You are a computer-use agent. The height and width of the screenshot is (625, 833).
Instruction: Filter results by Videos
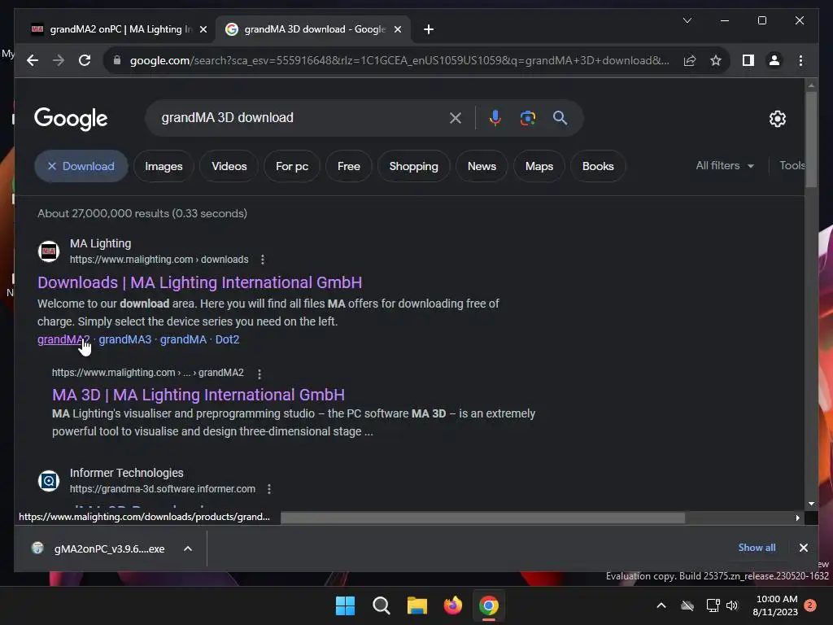pos(229,166)
